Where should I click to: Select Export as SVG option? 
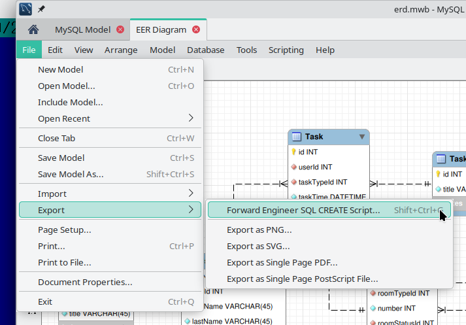(x=258, y=247)
